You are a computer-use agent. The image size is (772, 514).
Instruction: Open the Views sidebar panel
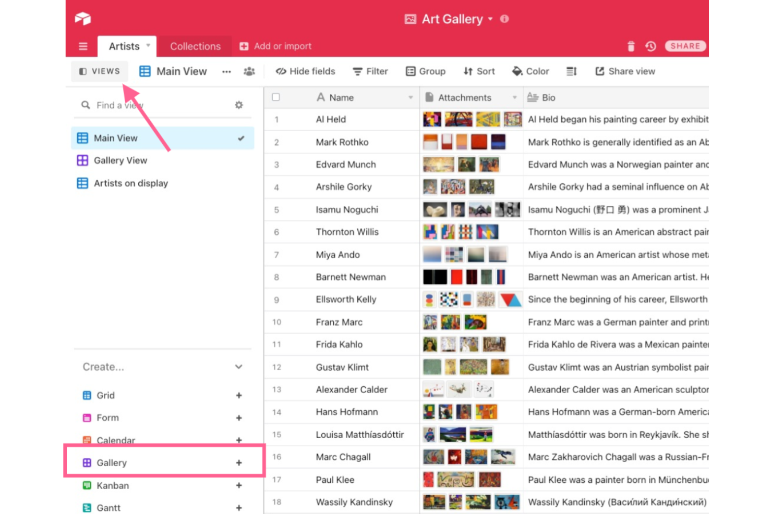coord(99,71)
